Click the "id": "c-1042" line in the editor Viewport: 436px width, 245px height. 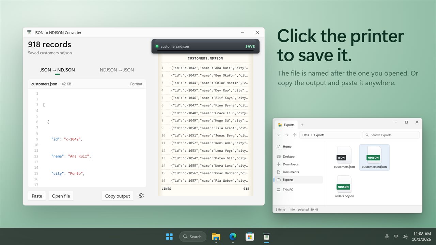point(67,139)
